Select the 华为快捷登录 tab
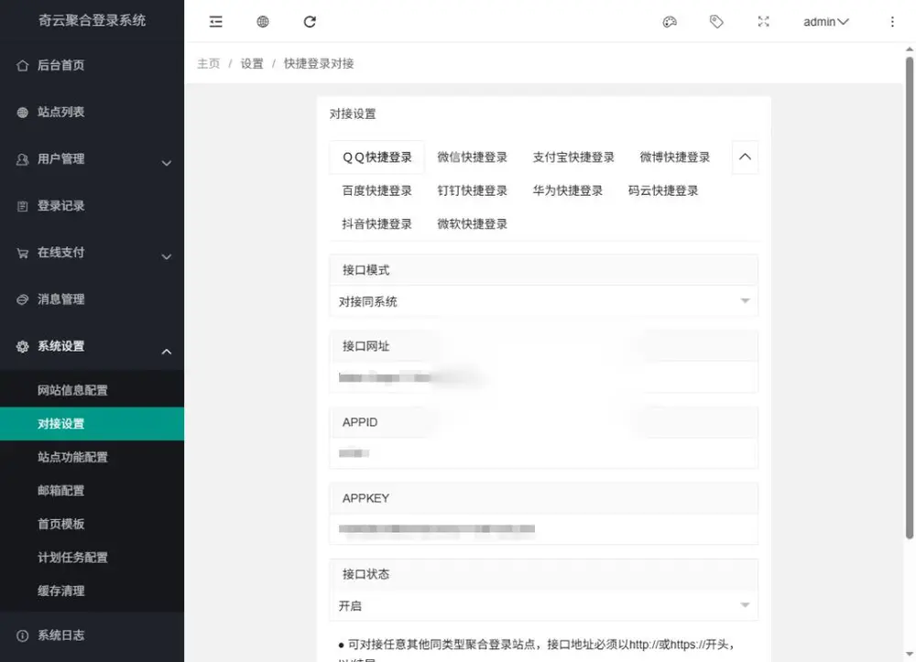The image size is (916, 662). point(567,190)
